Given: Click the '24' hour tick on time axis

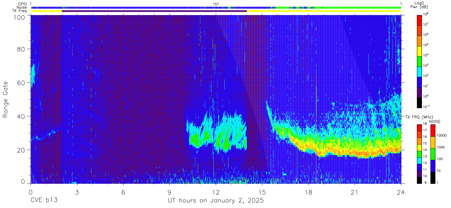Looking at the screenshot, I should tap(401, 192).
